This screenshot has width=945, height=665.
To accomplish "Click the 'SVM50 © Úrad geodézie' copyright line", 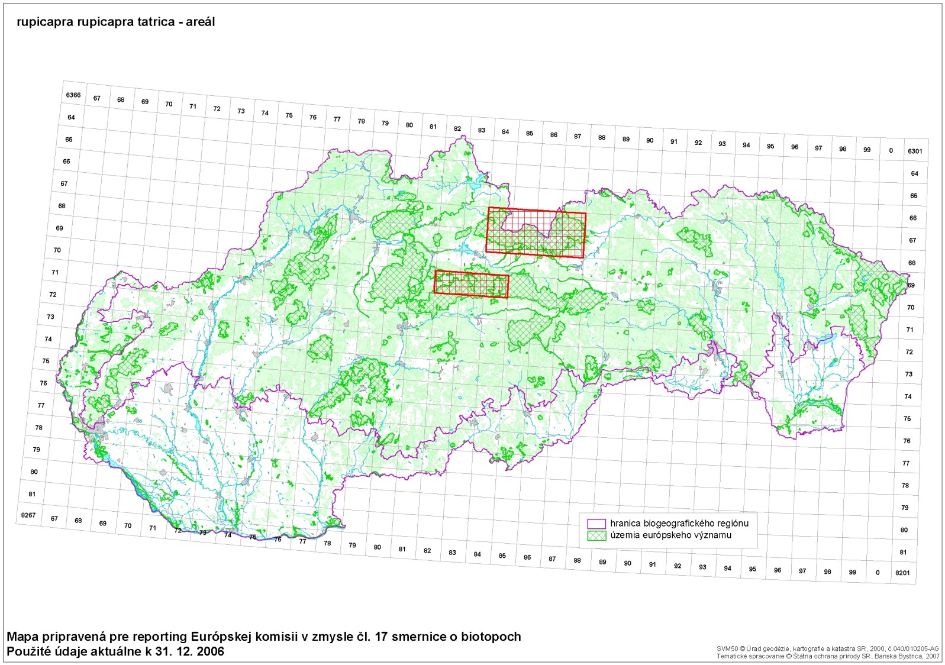I will (x=828, y=649).
